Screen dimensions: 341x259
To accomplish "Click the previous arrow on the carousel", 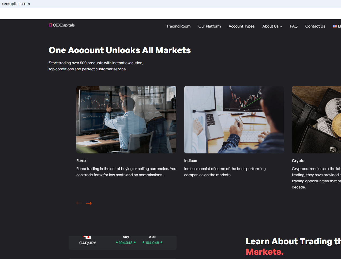I will tap(79, 203).
